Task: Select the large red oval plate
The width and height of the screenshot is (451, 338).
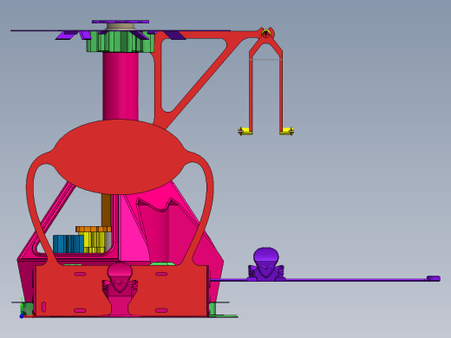Action: click(120, 157)
